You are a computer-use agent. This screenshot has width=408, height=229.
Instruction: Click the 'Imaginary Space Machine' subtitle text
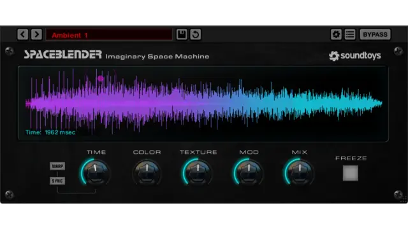pyautogui.click(x=157, y=57)
